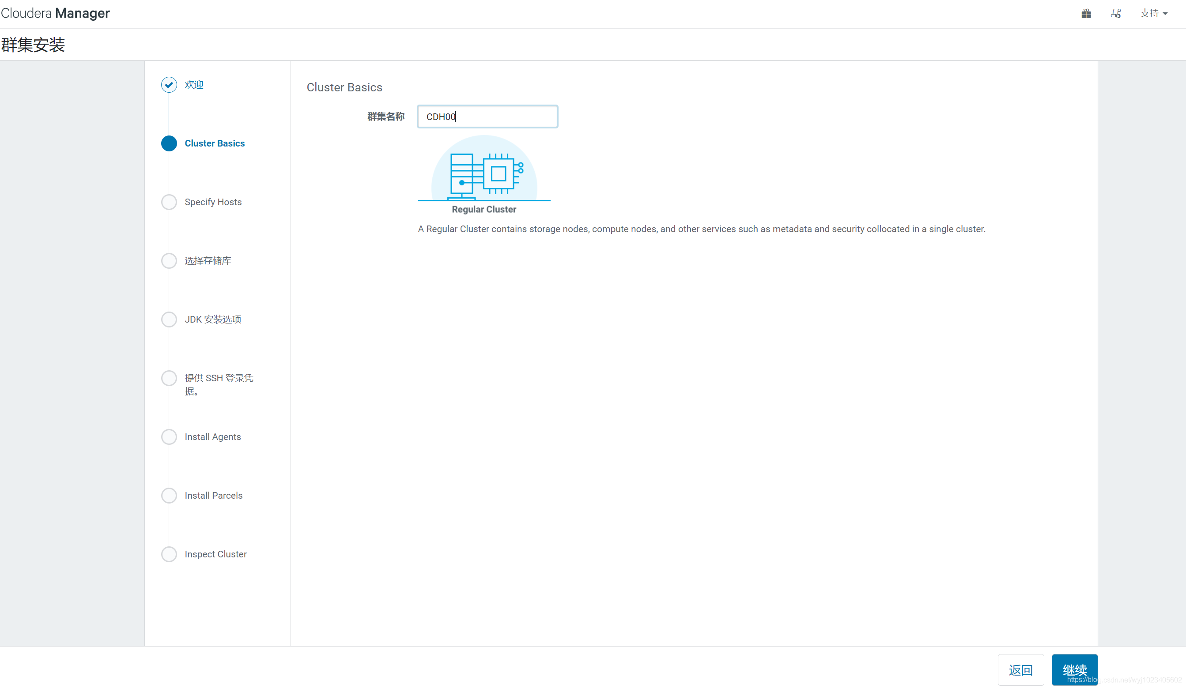Click the Specify Hosts step circle
The height and width of the screenshot is (688, 1186).
(169, 202)
